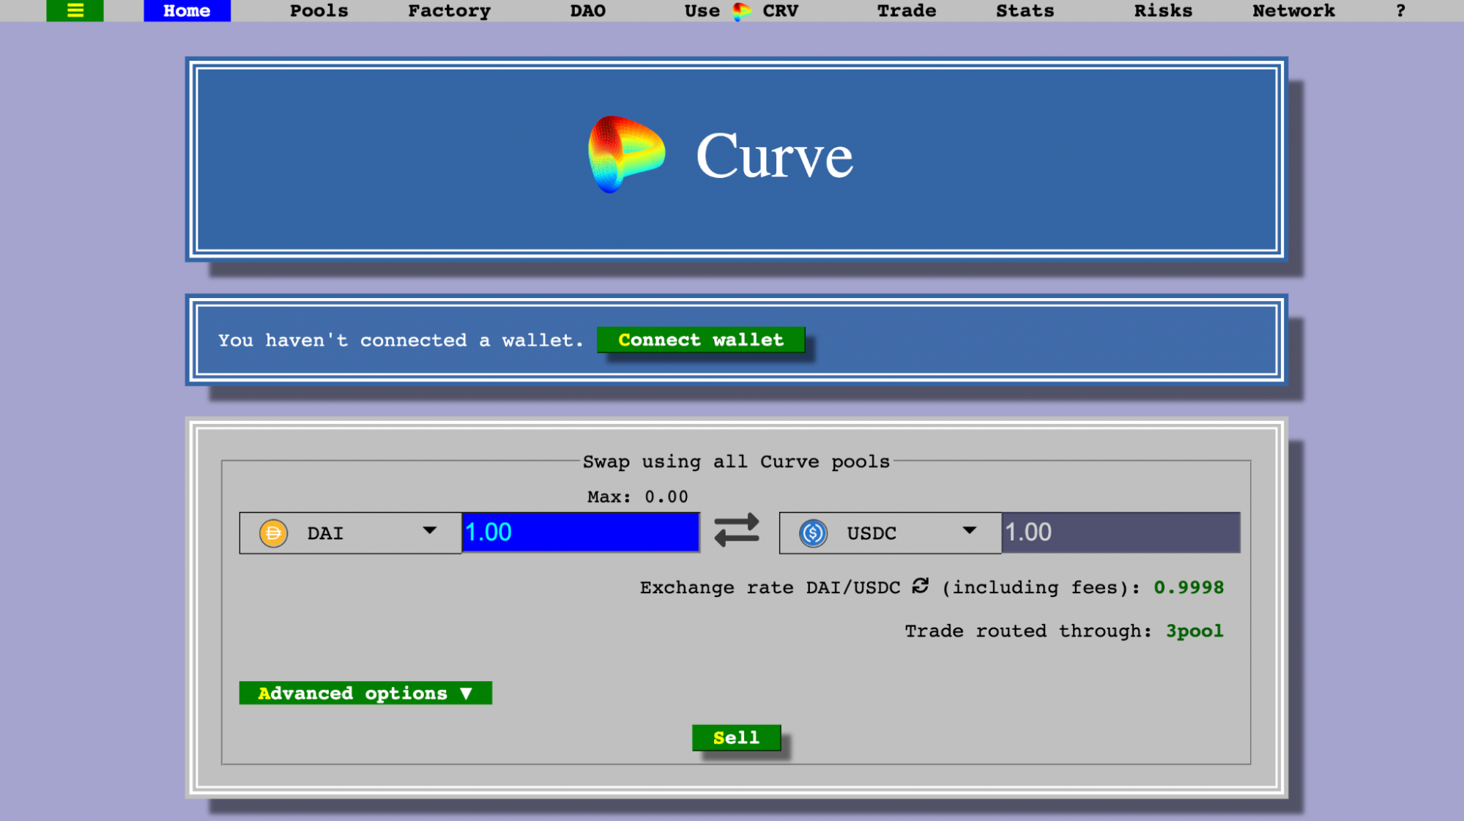Open the 3pool route link

point(1194,631)
